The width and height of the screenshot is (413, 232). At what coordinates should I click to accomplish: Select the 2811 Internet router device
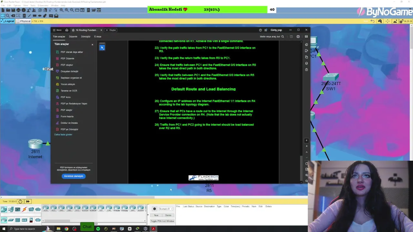35,144
